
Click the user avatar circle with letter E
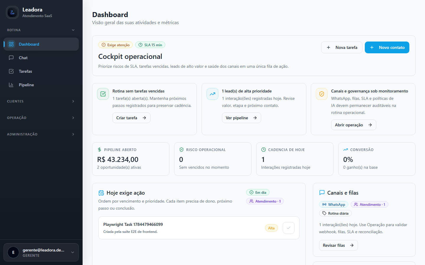click(13, 252)
